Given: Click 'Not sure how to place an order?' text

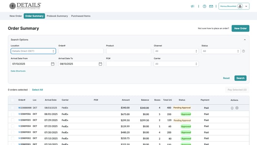Looking at the screenshot, I should [213, 28].
